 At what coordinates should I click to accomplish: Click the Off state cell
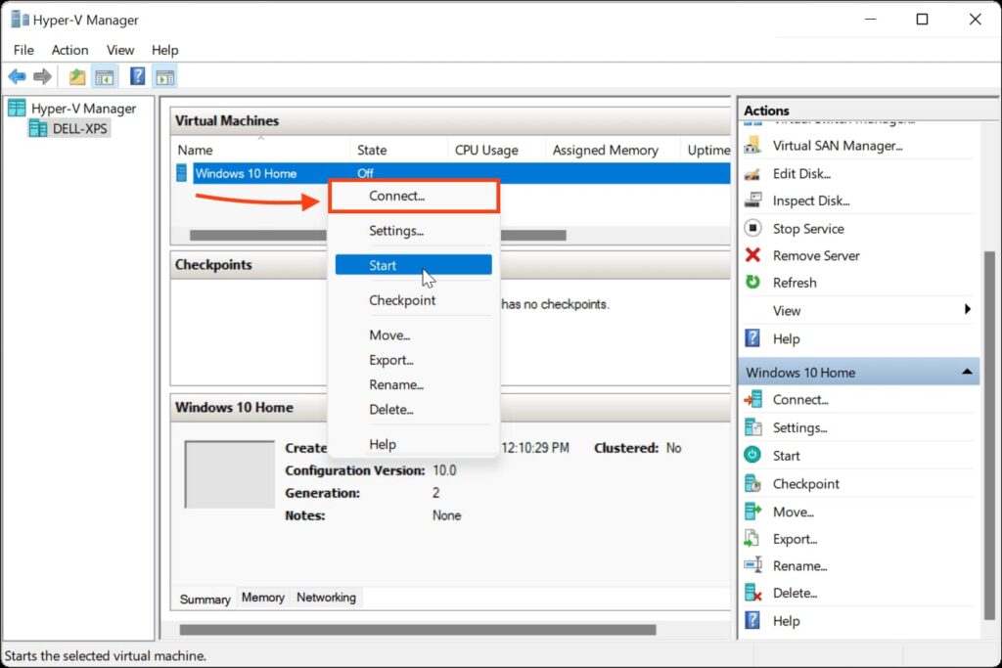point(366,173)
